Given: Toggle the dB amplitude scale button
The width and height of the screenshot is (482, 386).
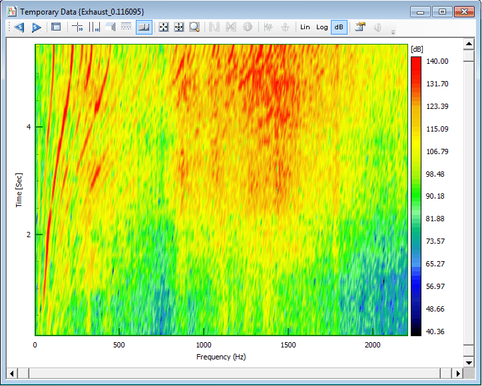Looking at the screenshot, I should (x=339, y=27).
